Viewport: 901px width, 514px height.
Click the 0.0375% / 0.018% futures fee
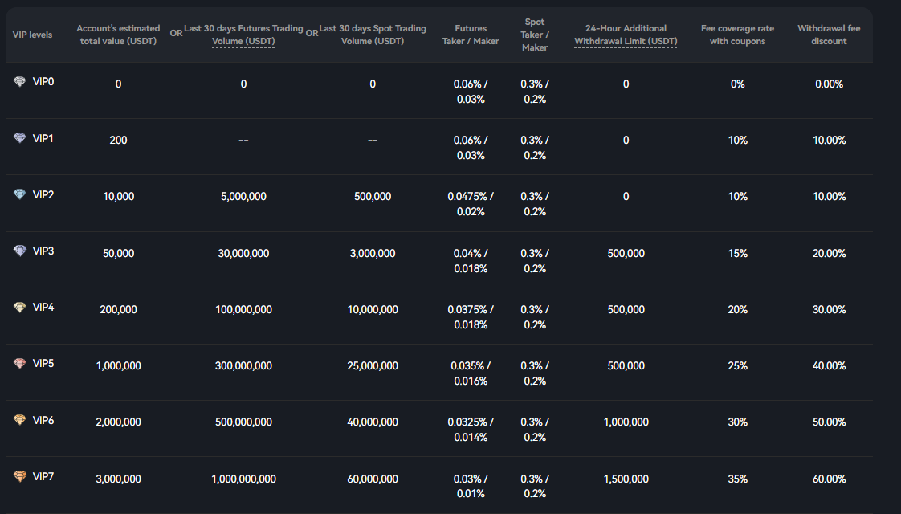(x=471, y=317)
